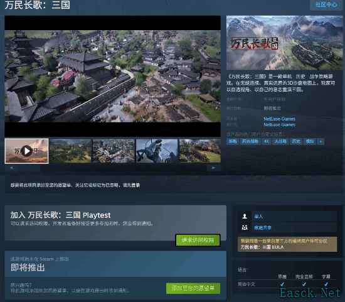345x302 pixels.
Task: Select the 模拟 tag
Action: [310, 141]
